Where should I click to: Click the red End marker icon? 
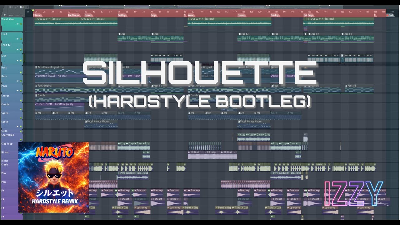point(387,15)
